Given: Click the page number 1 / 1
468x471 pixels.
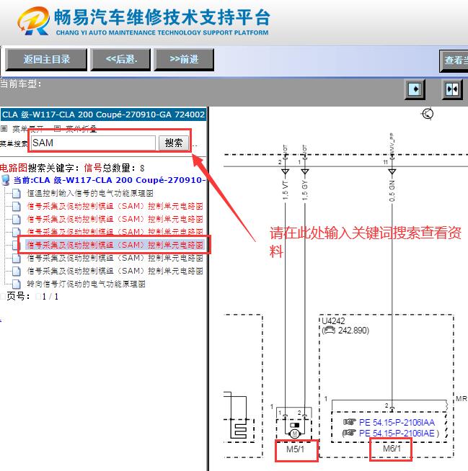Looking at the screenshot, I should [50, 297].
